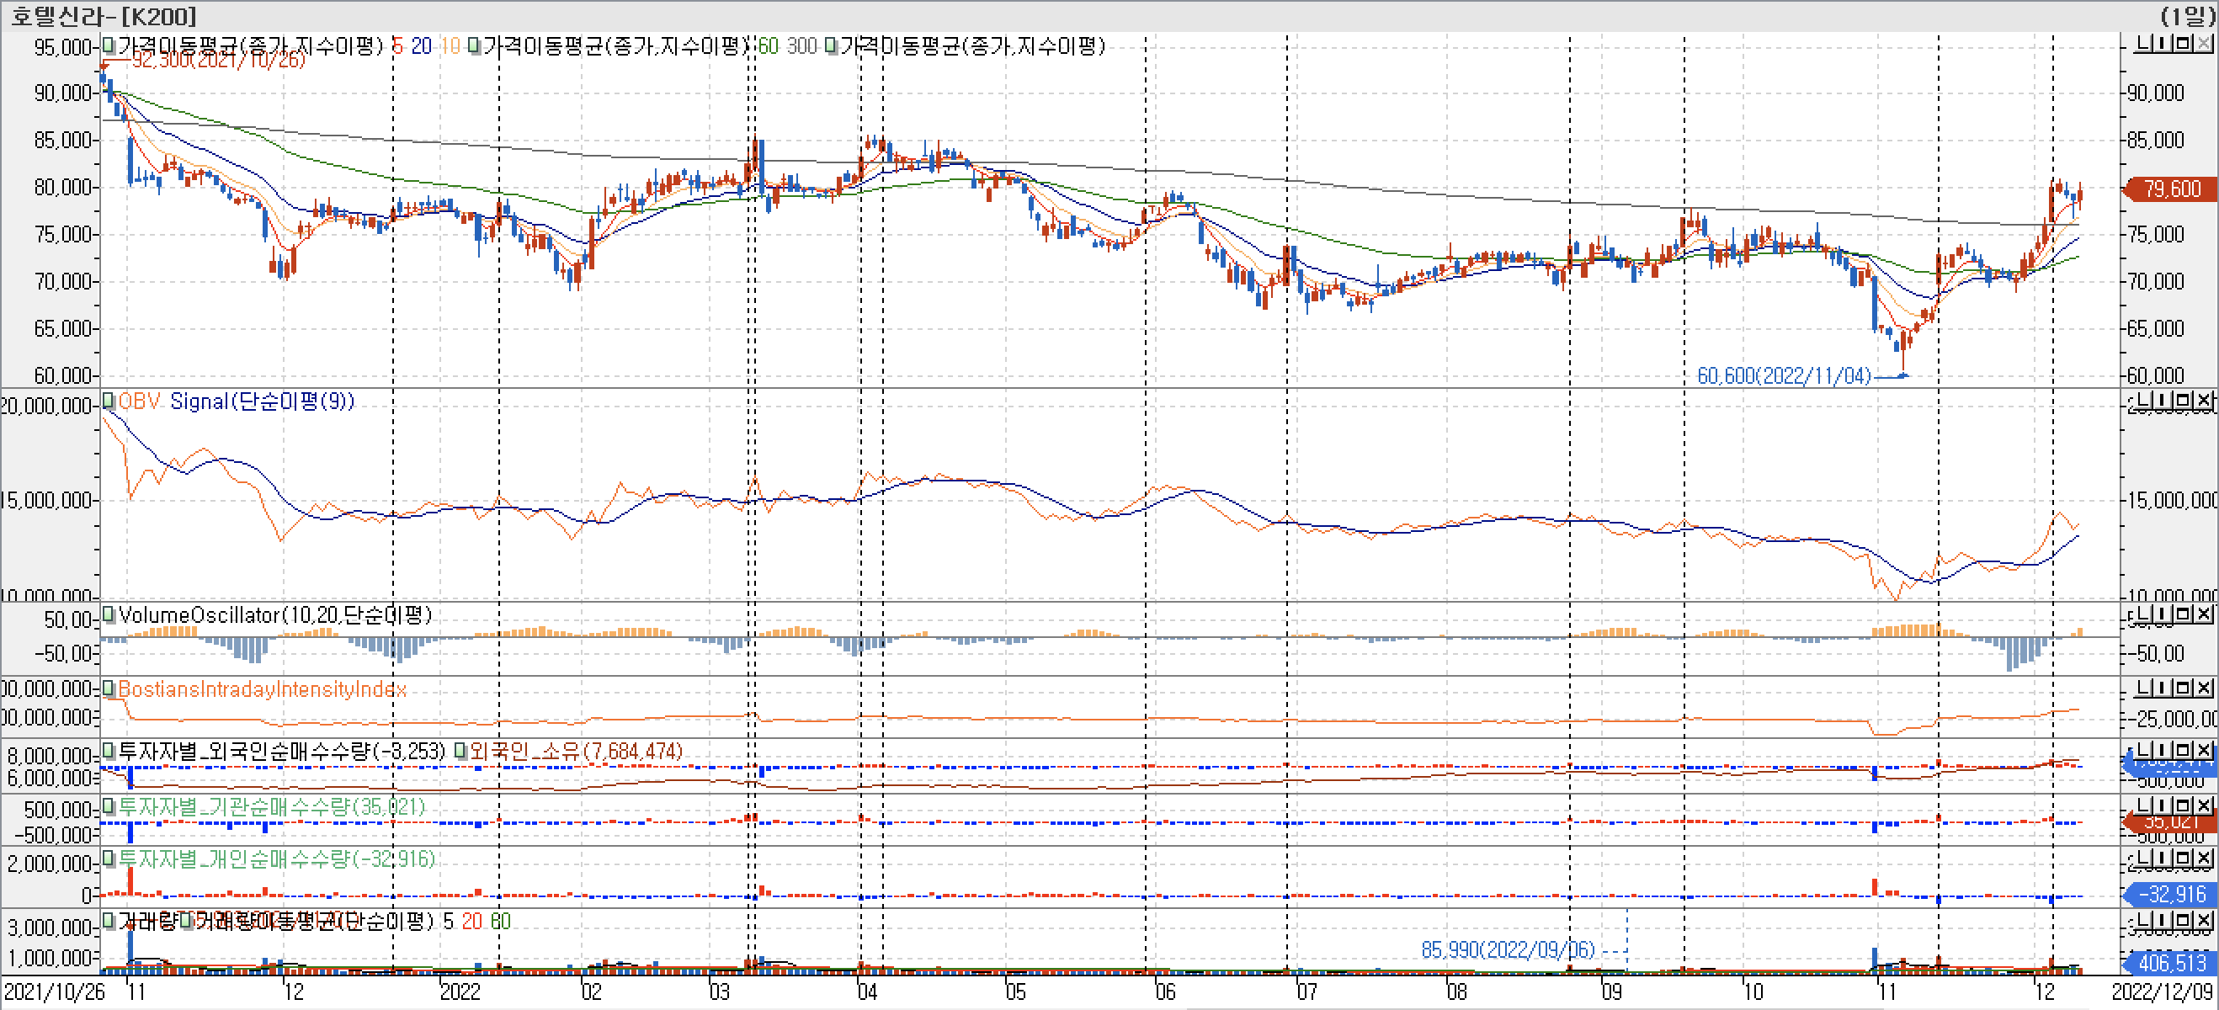Close the BostiansIntradayIntensityIndex panel with its X
Screen dimensions: 2219x1010
[2204, 688]
